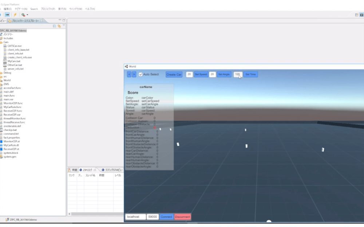
Task: Maximize the Project Explorer panel
Action: click(64, 20)
